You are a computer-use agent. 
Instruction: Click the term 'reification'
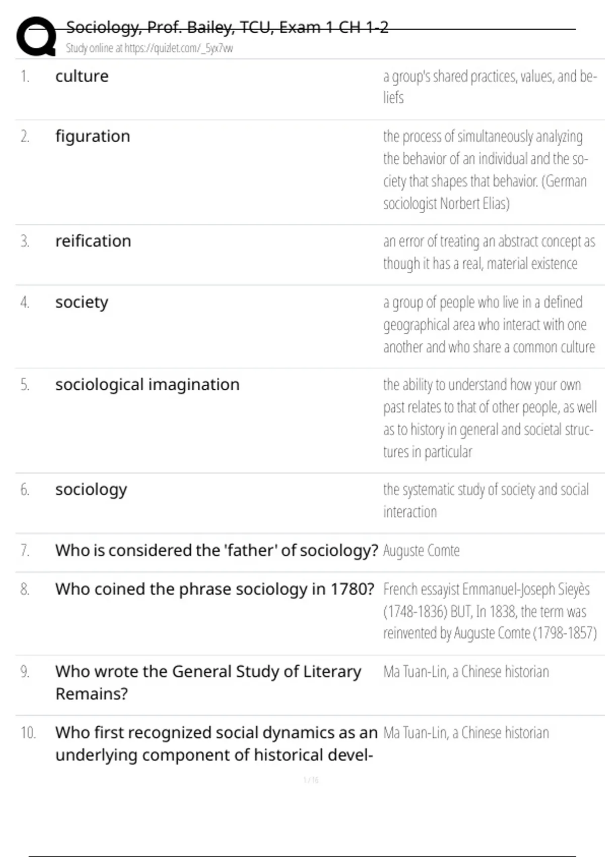coord(93,241)
